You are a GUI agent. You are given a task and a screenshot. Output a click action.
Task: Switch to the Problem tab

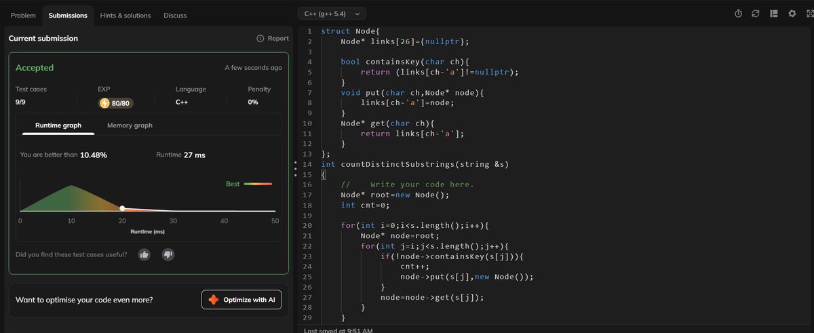coord(23,15)
